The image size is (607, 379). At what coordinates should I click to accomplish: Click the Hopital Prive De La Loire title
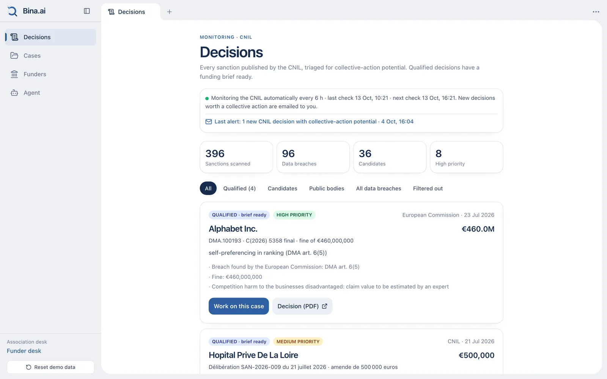(253, 355)
